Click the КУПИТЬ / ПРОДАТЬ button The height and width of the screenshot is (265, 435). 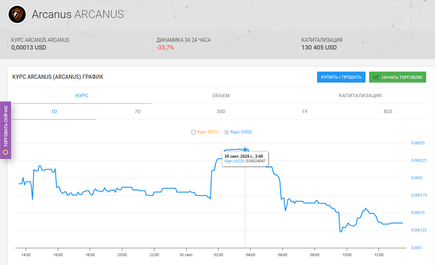click(x=341, y=77)
